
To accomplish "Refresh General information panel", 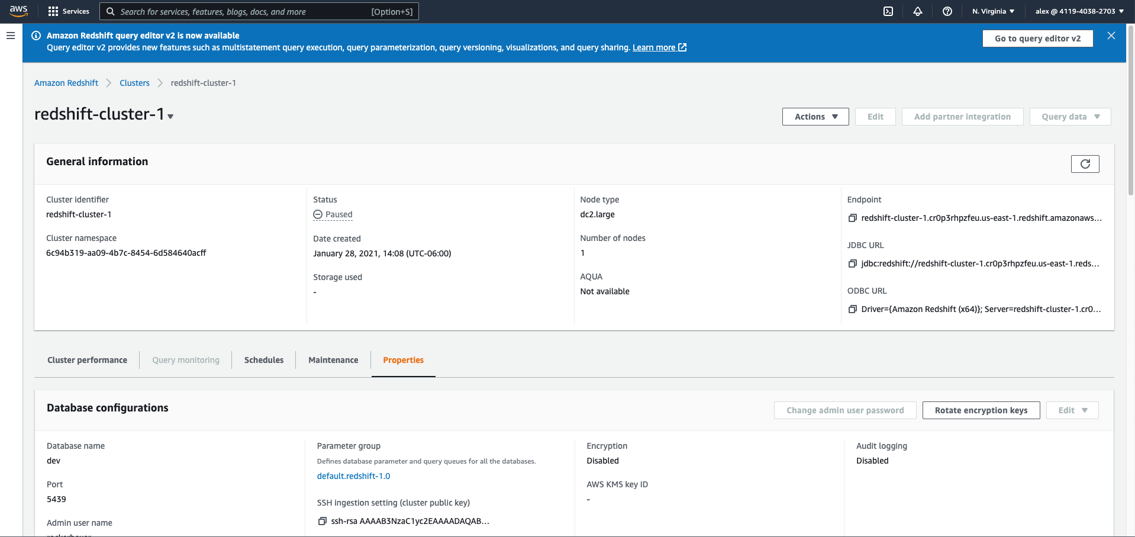I will click(1085, 164).
